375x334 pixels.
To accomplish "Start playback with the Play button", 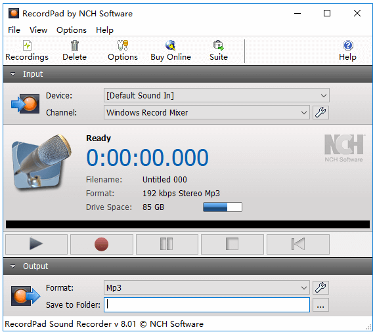I will point(36,244).
